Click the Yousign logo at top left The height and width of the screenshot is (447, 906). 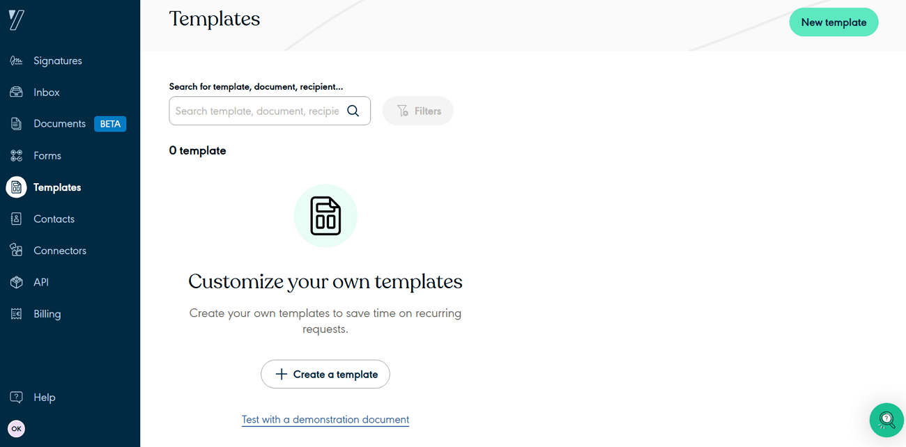[x=17, y=19]
